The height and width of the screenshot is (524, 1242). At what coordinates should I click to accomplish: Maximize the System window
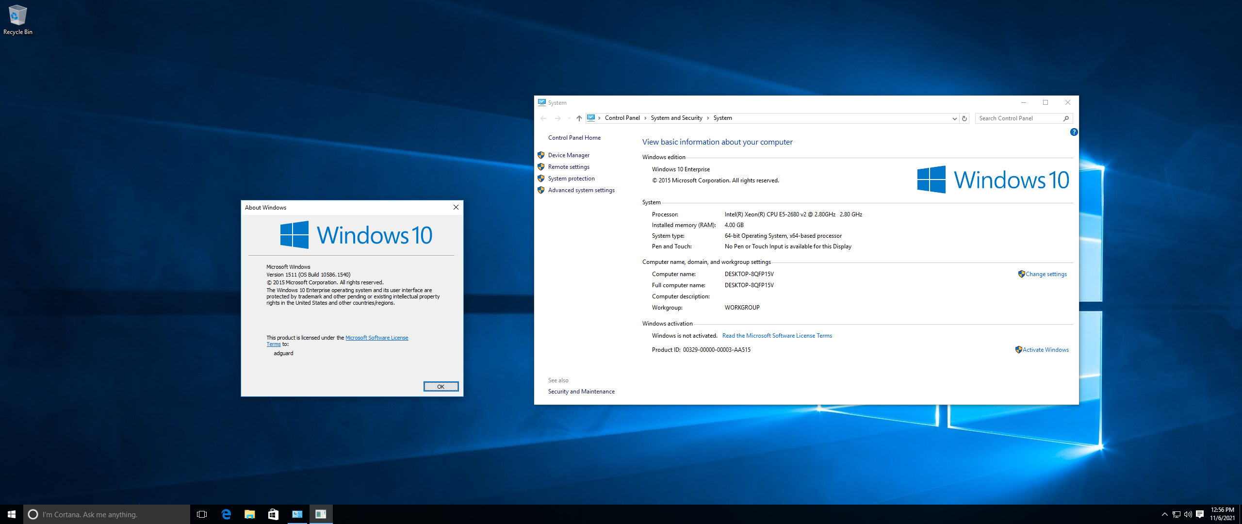[x=1046, y=102]
